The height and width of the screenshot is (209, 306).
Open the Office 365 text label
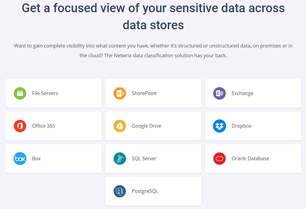tap(43, 126)
